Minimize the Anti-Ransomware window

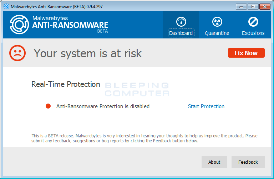(242, 6)
